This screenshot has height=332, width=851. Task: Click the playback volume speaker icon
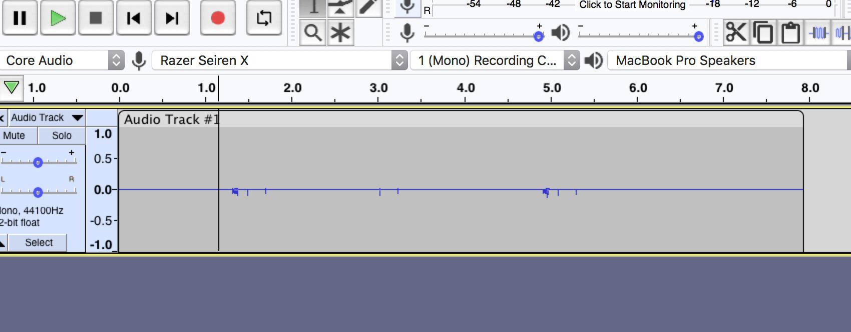[x=560, y=33]
